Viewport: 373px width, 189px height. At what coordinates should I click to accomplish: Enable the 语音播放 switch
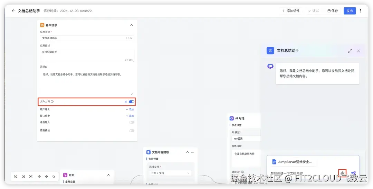pos(132,131)
